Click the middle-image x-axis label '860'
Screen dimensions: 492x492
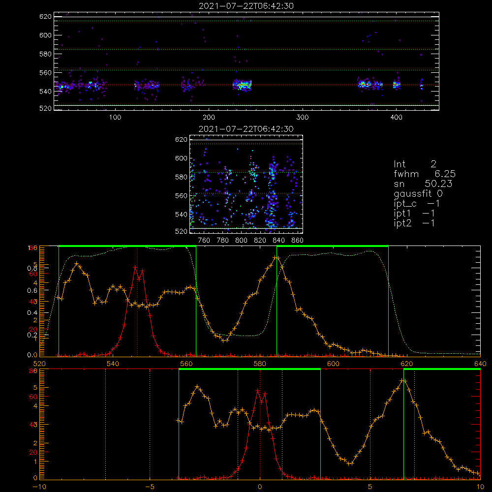298,241
